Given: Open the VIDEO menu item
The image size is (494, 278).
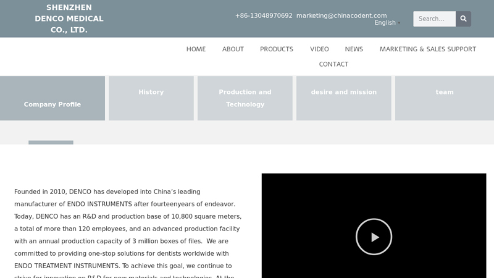Looking at the screenshot, I should click(319, 49).
